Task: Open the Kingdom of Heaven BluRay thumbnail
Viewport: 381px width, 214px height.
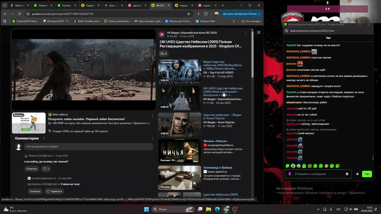Action: pyautogui.click(x=179, y=71)
